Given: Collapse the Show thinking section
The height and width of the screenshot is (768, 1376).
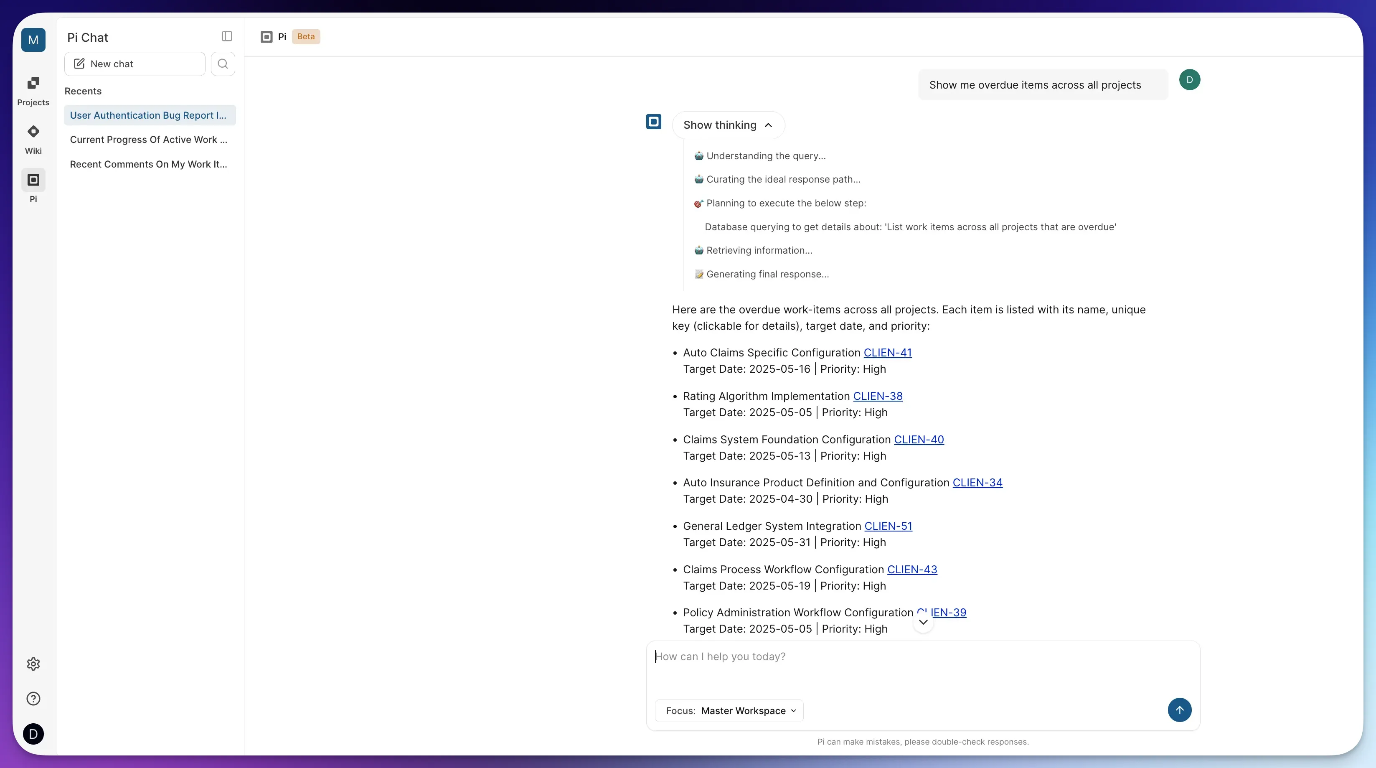Looking at the screenshot, I should pyautogui.click(x=728, y=125).
